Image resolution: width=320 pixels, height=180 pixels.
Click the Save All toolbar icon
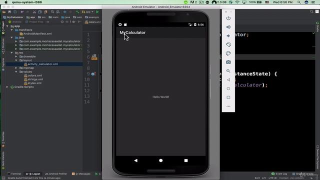click(x=9, y=12)
